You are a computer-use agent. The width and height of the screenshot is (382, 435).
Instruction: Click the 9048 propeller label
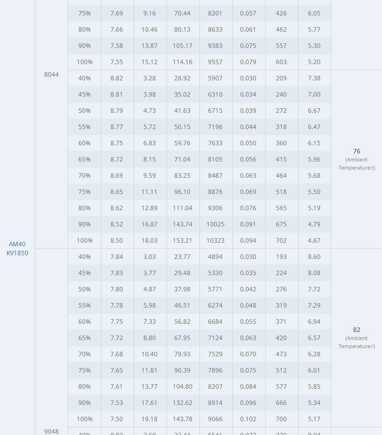[x=52, y=432]
